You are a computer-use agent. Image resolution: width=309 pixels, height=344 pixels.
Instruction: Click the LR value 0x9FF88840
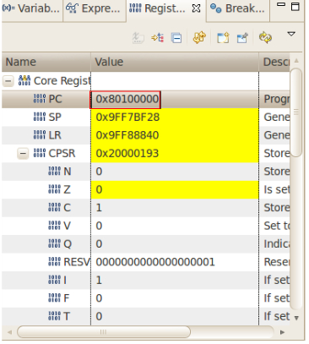[127, 135]
